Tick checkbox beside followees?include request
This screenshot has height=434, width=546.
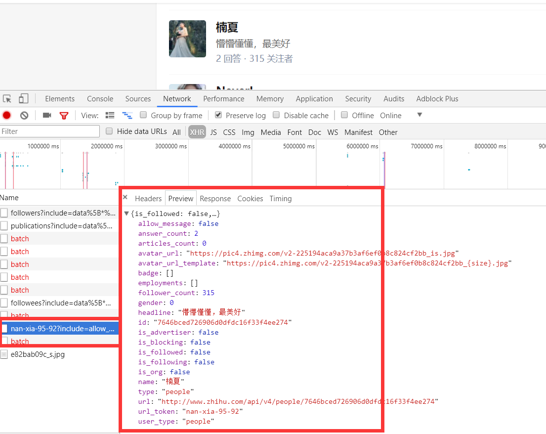tap(4, 303)
